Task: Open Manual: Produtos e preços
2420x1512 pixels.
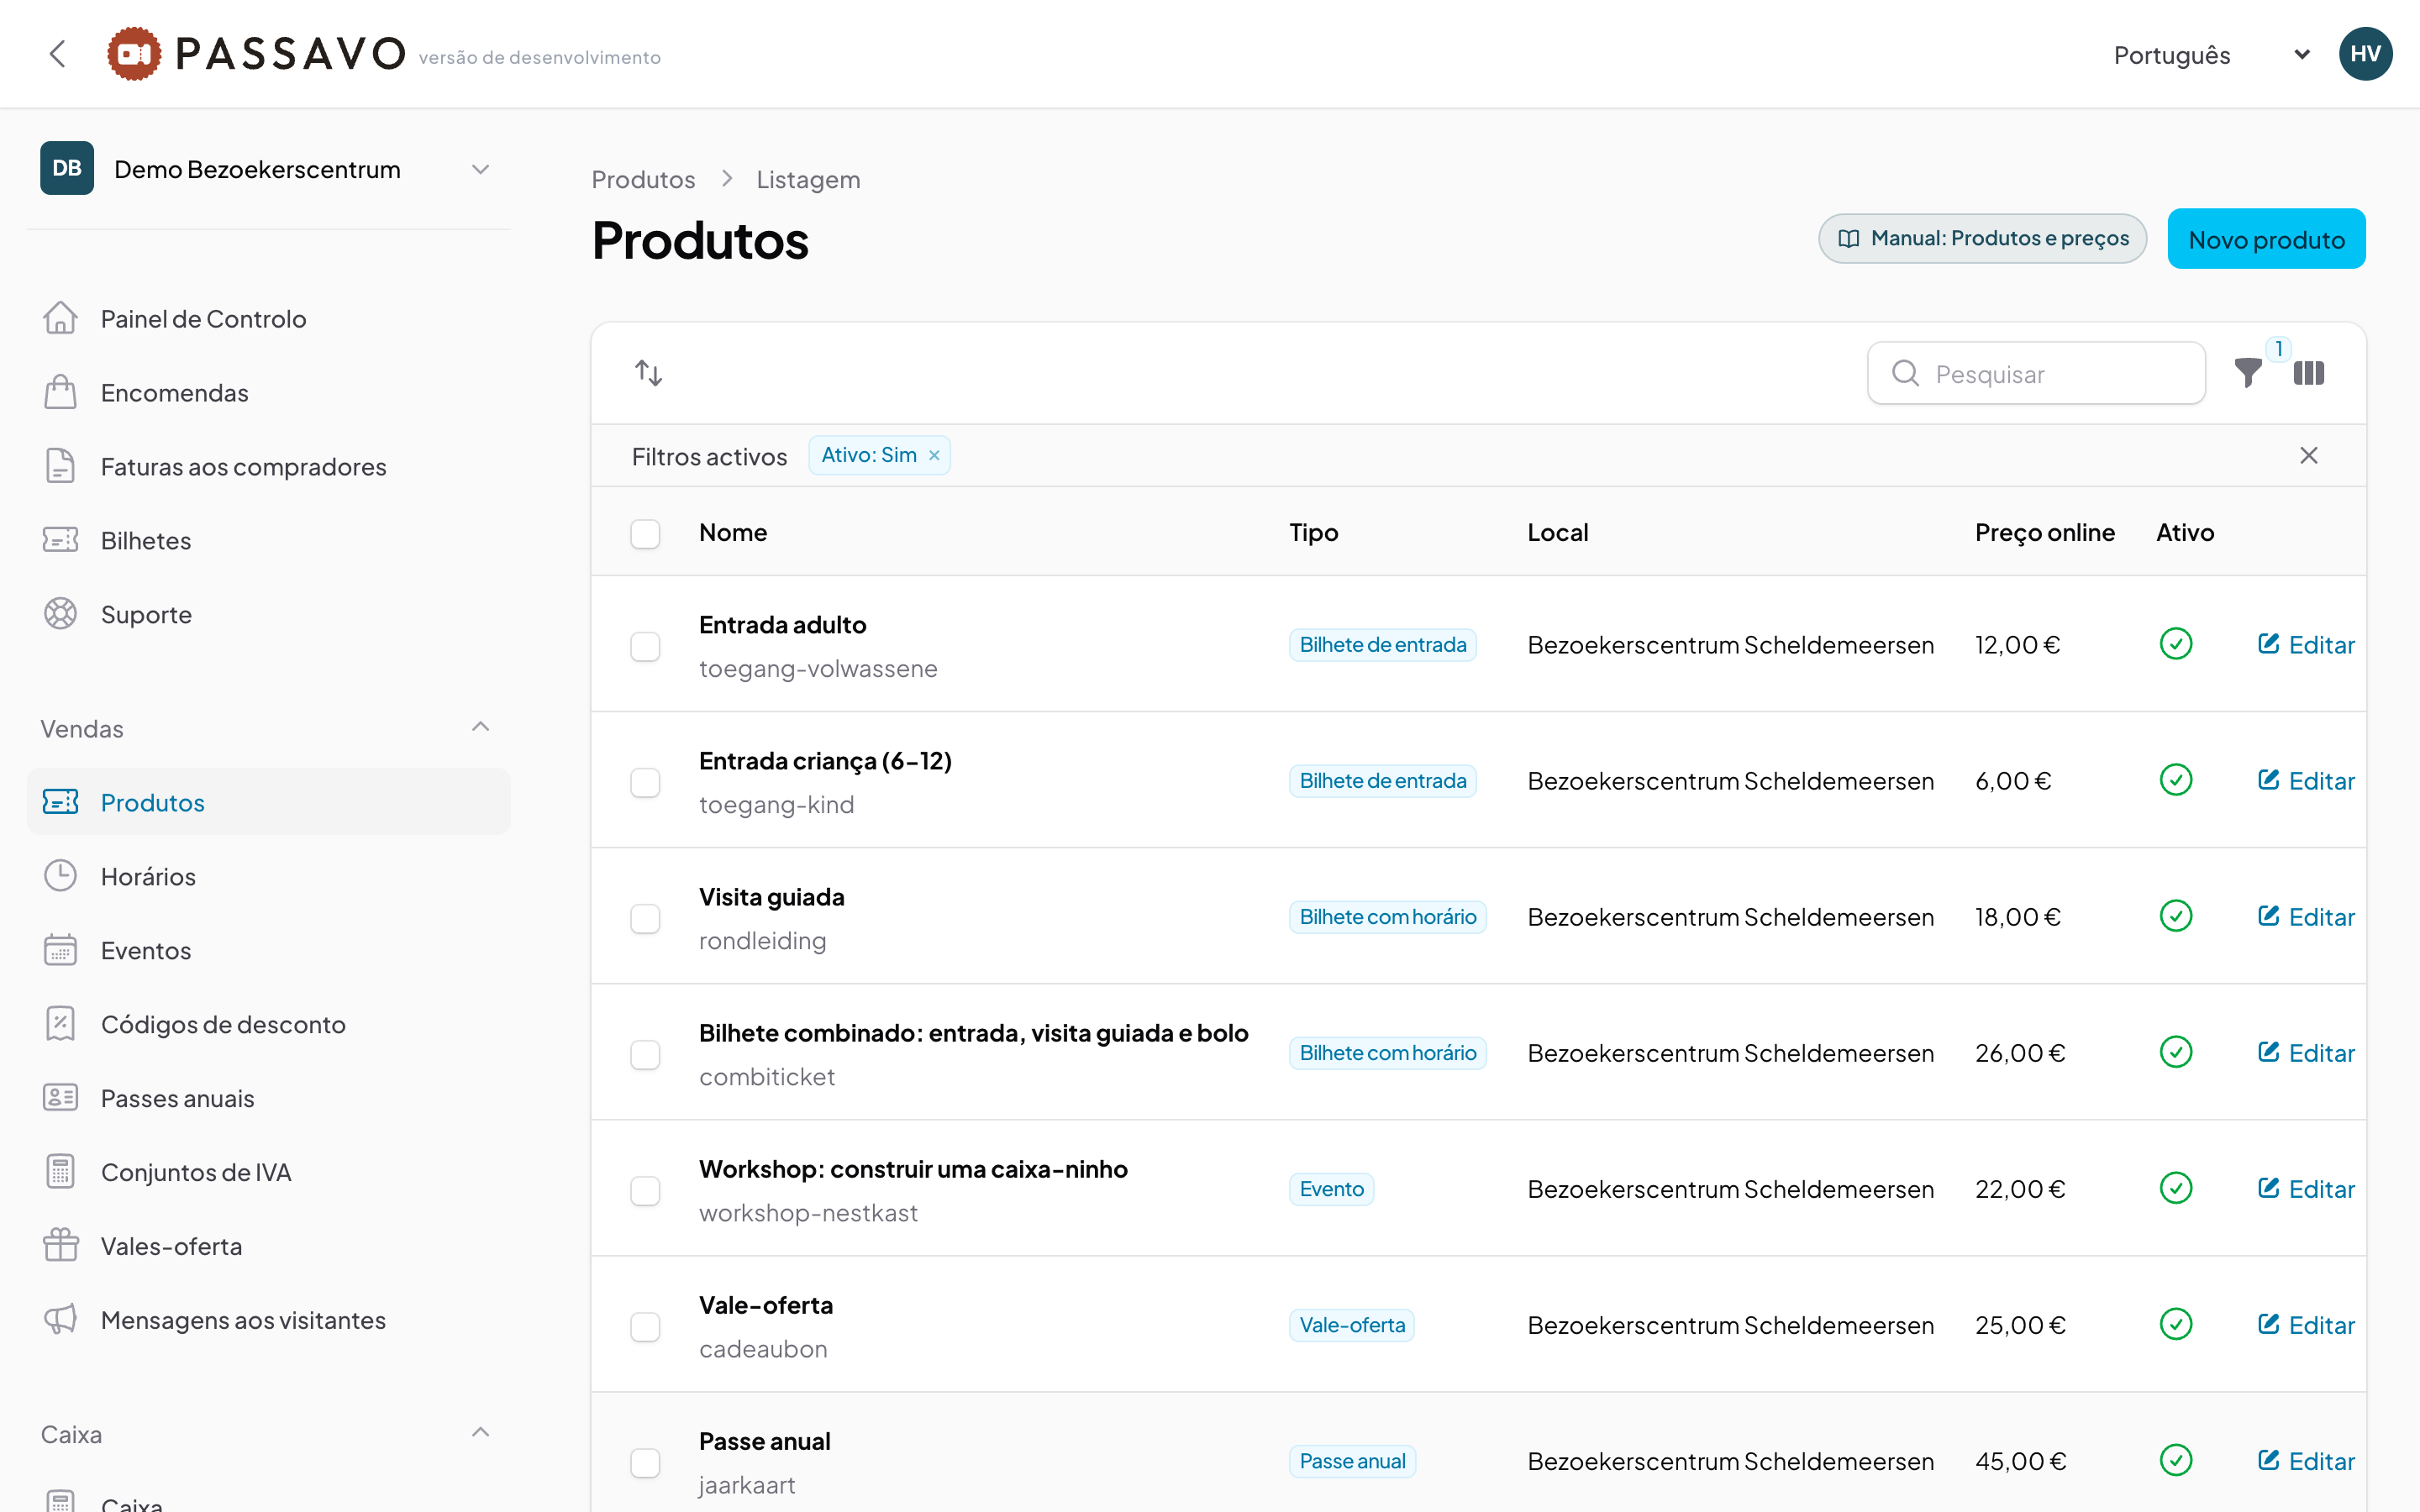Action: pos(1982,239)
